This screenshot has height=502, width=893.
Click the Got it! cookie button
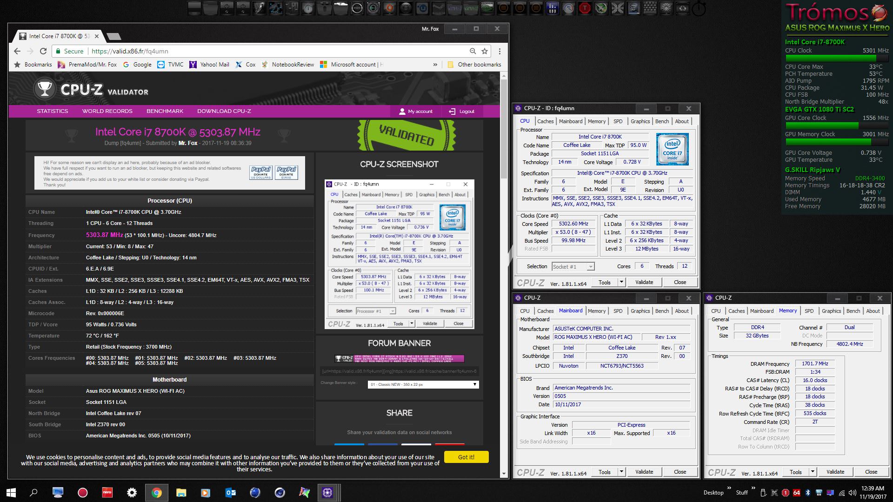[466, 457]
